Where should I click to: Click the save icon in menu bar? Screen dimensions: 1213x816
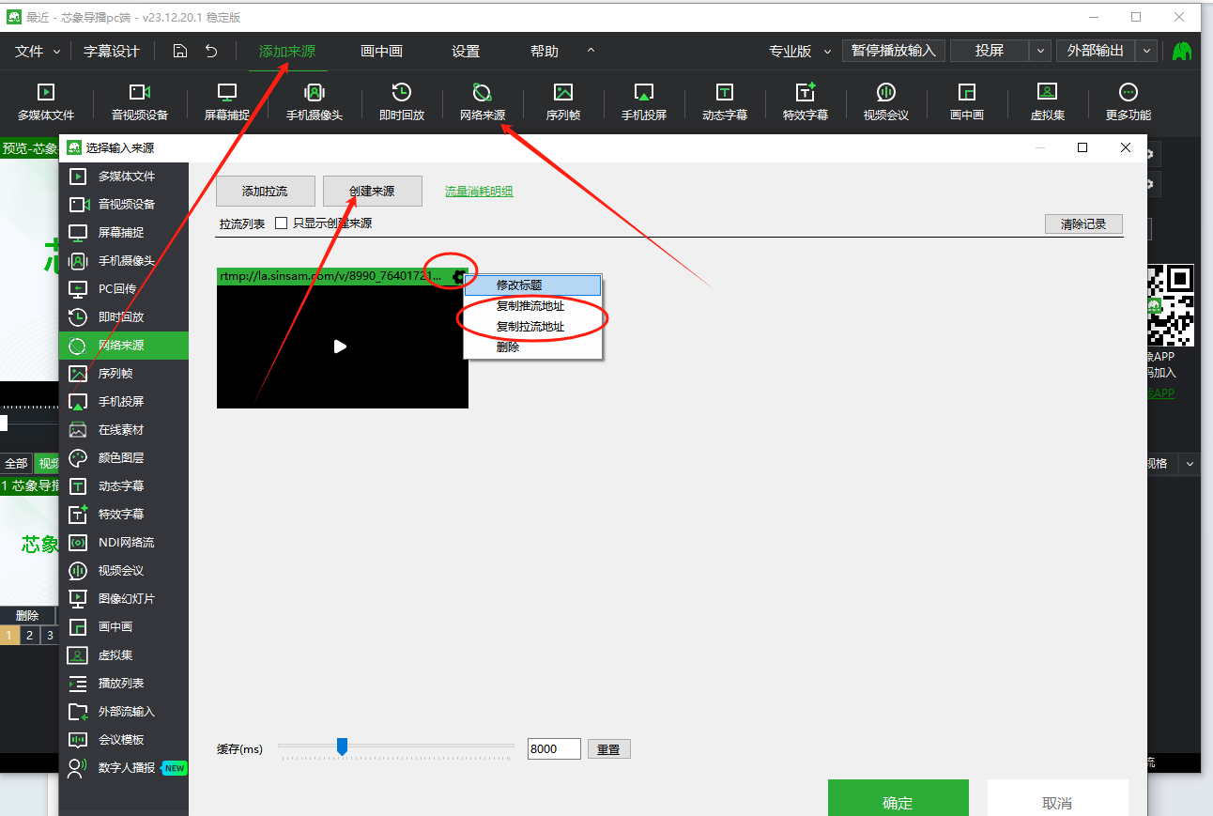(180, 52)
